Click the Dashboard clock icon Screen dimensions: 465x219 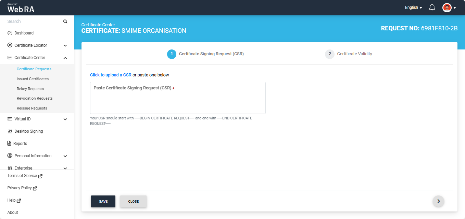click(10, 33)
